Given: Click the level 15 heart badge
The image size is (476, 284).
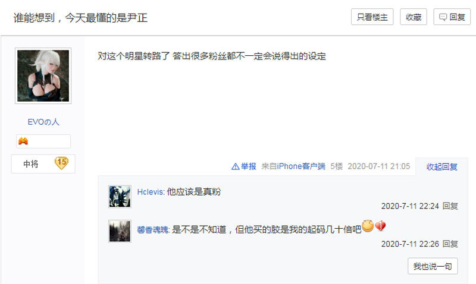Looking at the screenshot, I should tap(61, 163).
